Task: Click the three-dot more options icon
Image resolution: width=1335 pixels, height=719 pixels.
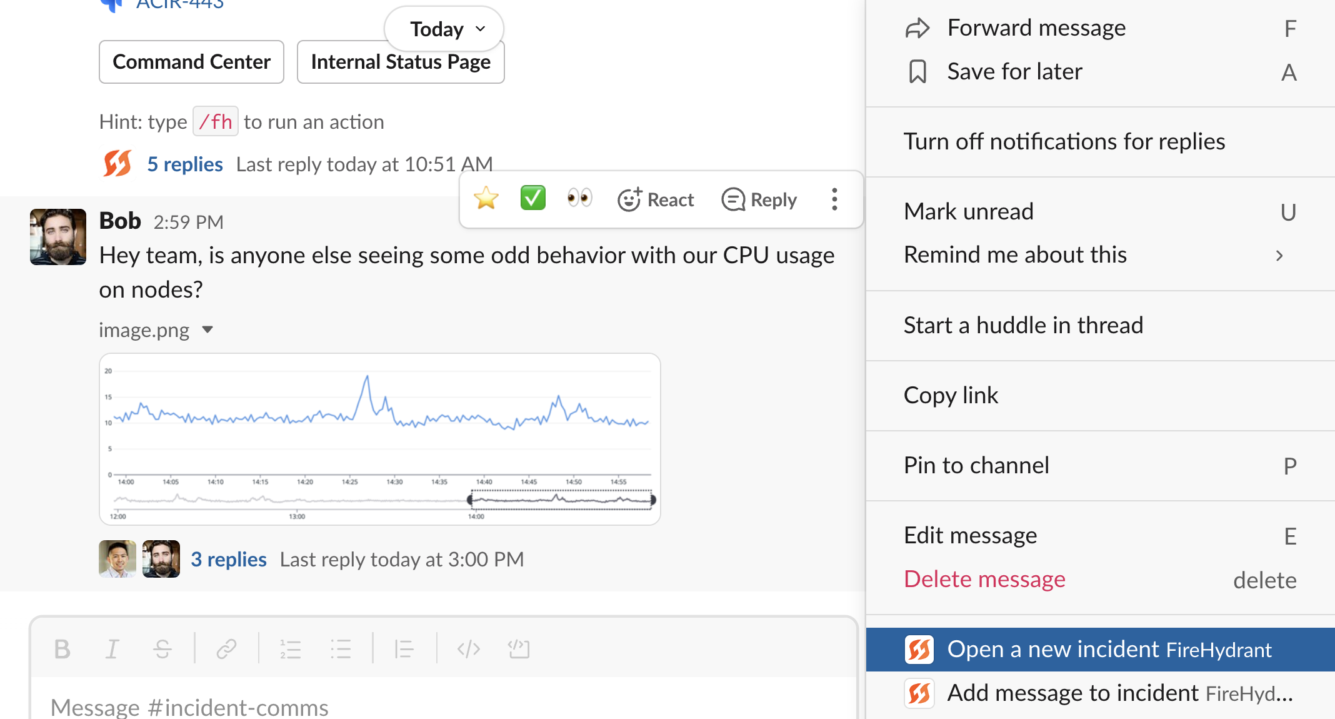Action: click(832, 199)
